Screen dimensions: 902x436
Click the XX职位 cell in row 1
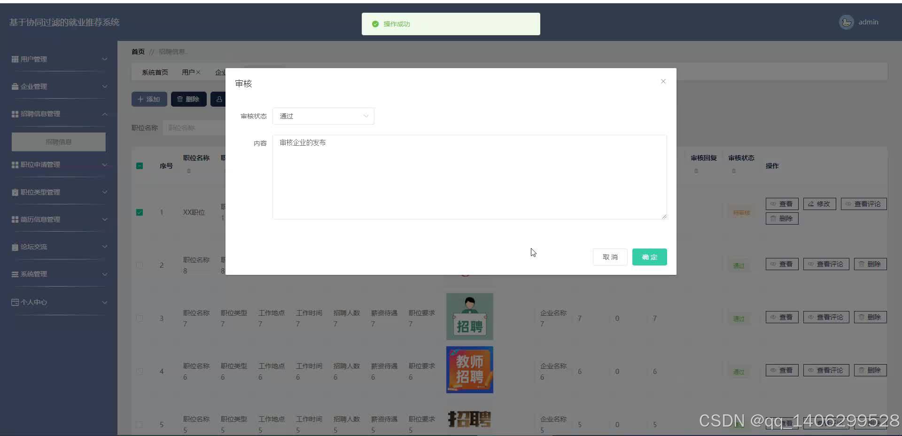[194, 212]
